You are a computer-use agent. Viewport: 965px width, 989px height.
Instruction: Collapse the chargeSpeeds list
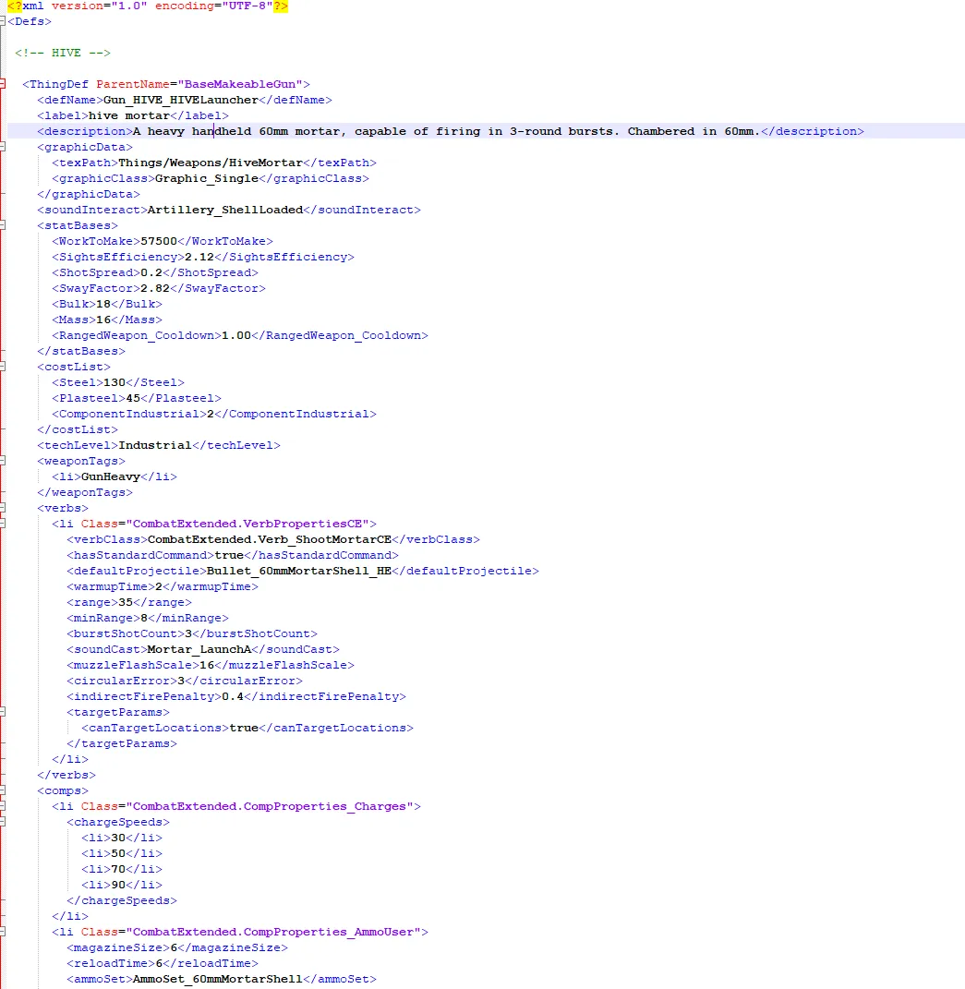point(4,822)
